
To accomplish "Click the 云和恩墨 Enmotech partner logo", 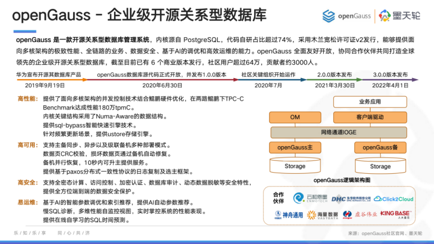I will click(310, 198).
